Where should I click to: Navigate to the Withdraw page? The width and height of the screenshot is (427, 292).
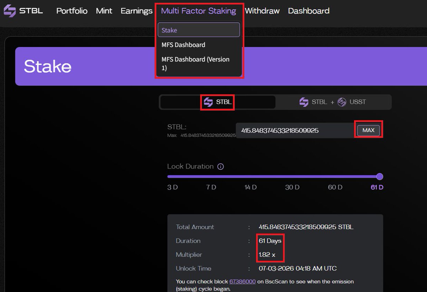pyautogui.click(x=262, y=11)
